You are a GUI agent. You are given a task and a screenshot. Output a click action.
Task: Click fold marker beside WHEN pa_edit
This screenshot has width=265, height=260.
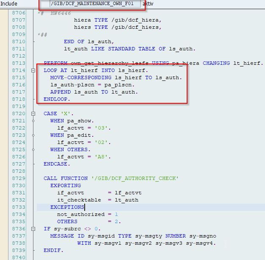click(x=33, y=135)
